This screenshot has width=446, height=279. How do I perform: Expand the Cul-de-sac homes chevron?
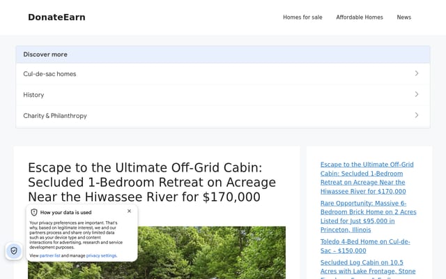coord(417,73)
